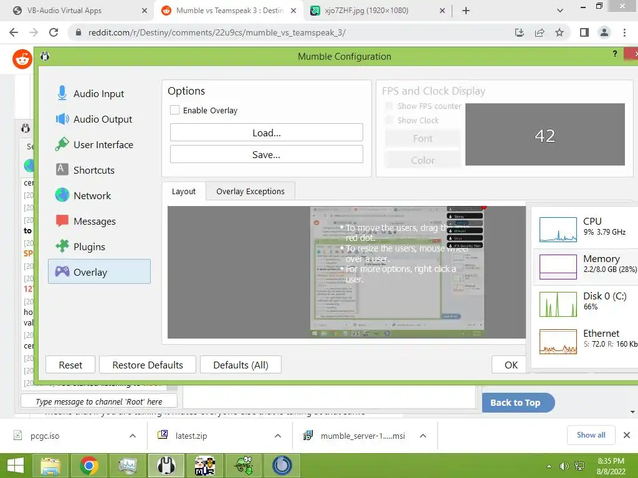Select the Disk 0 (C:) performance graph
The image size is (638, 478).
click(558, 304)
